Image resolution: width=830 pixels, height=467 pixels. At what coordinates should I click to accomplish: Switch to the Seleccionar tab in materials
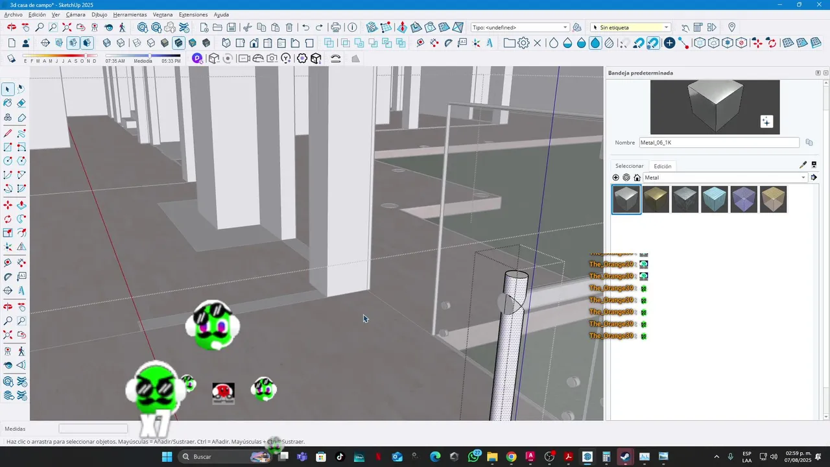pos(630,166)
